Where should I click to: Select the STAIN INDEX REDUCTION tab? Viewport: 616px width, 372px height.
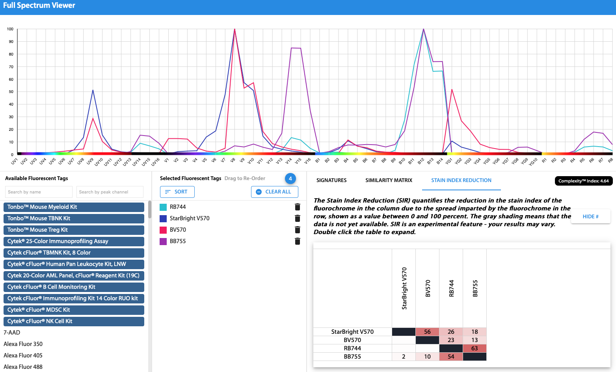[x=461, y=180]
